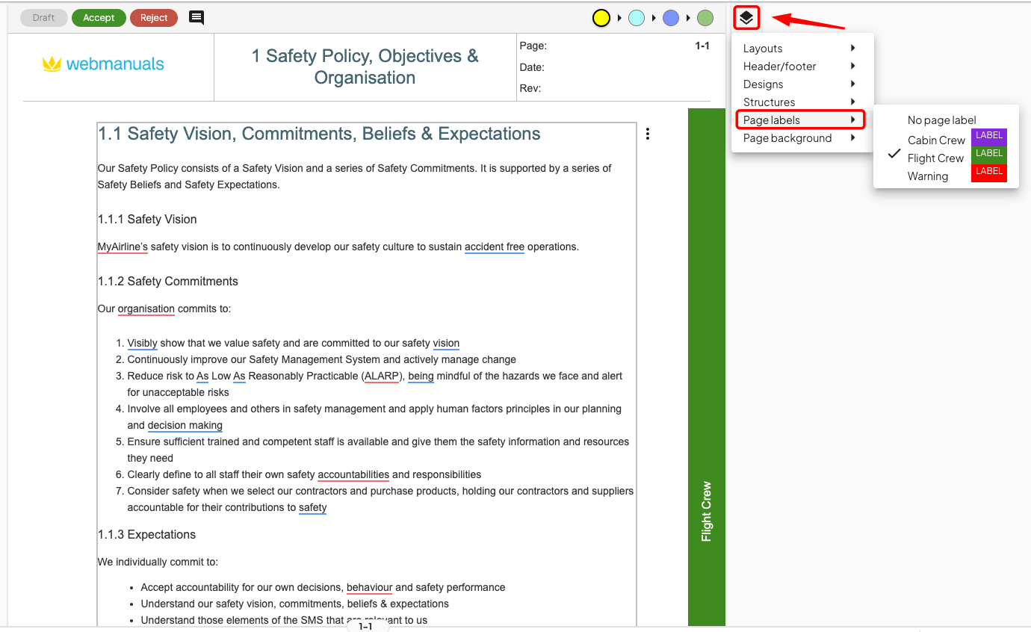Select the green workflow stage circle
This screenshot has width=1031, height=632.
[x=705, y=18]
